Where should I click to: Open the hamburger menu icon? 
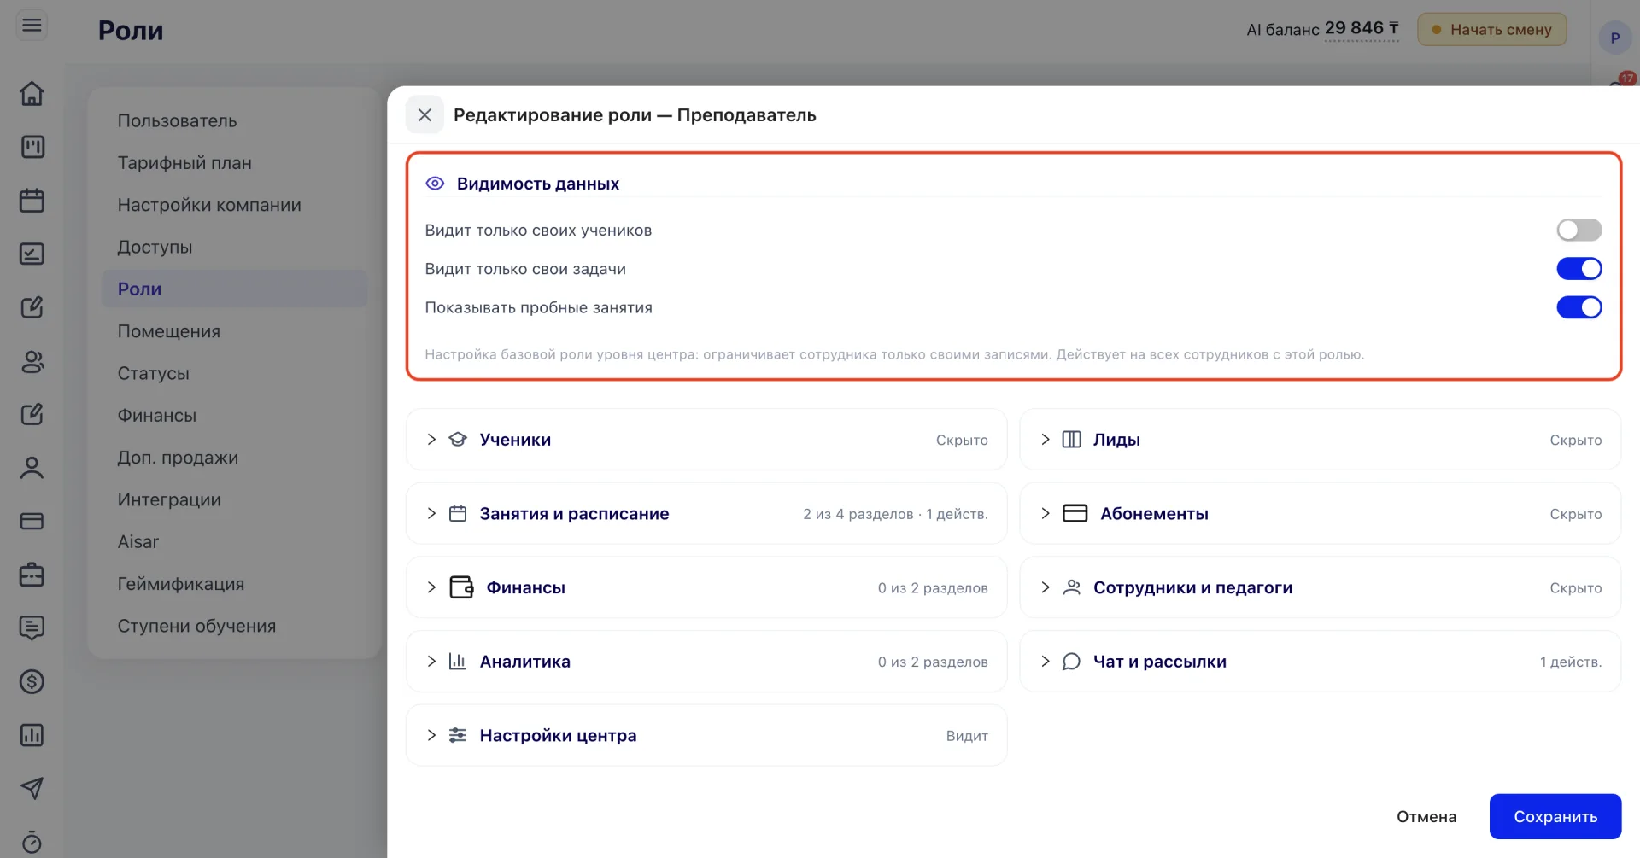point(32,26)
